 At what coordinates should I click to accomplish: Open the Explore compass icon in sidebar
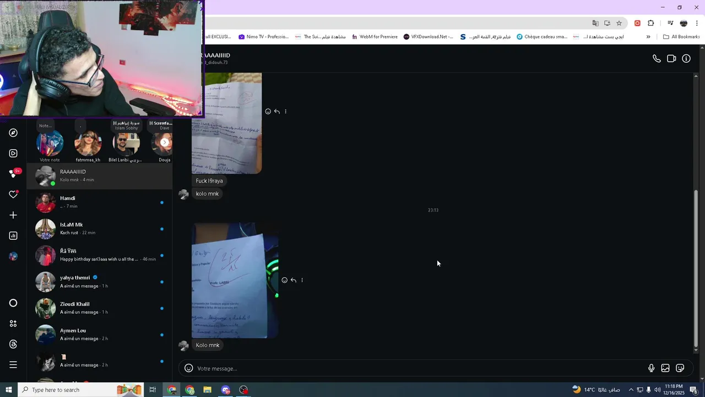(13, 133)
